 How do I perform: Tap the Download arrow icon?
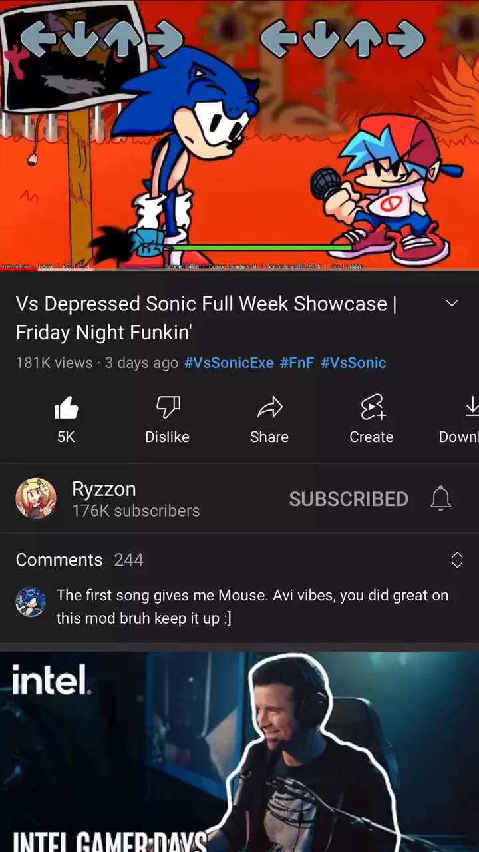coord(471,407)
